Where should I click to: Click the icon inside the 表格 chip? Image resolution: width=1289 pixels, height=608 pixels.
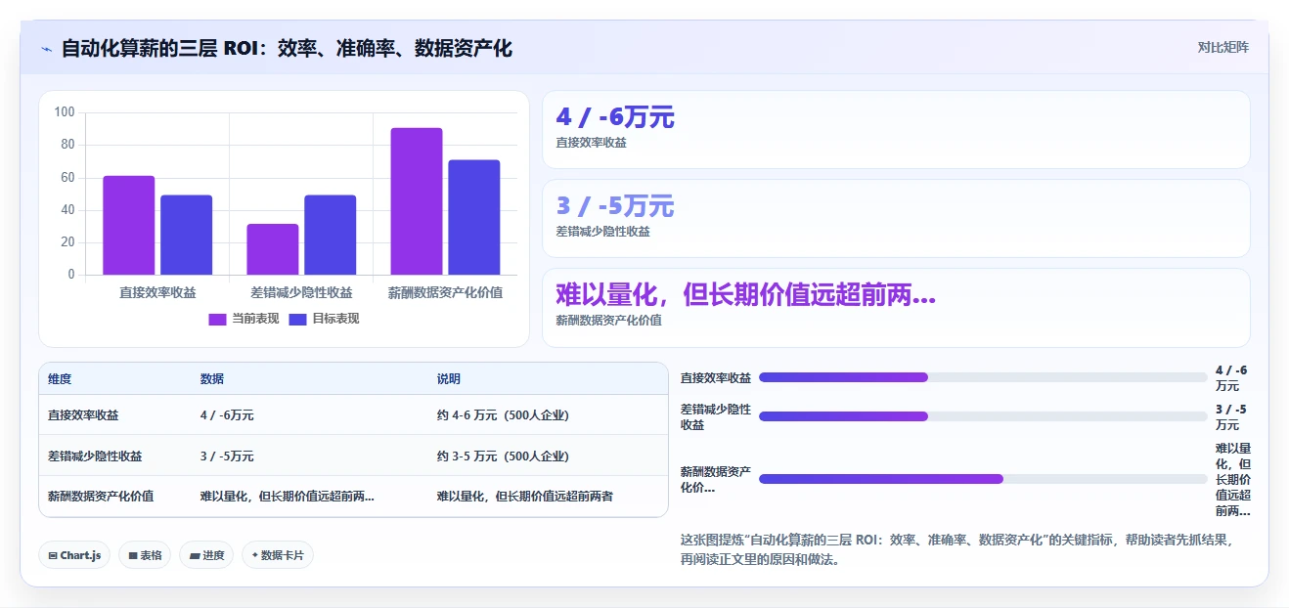(x=133, y=555)
